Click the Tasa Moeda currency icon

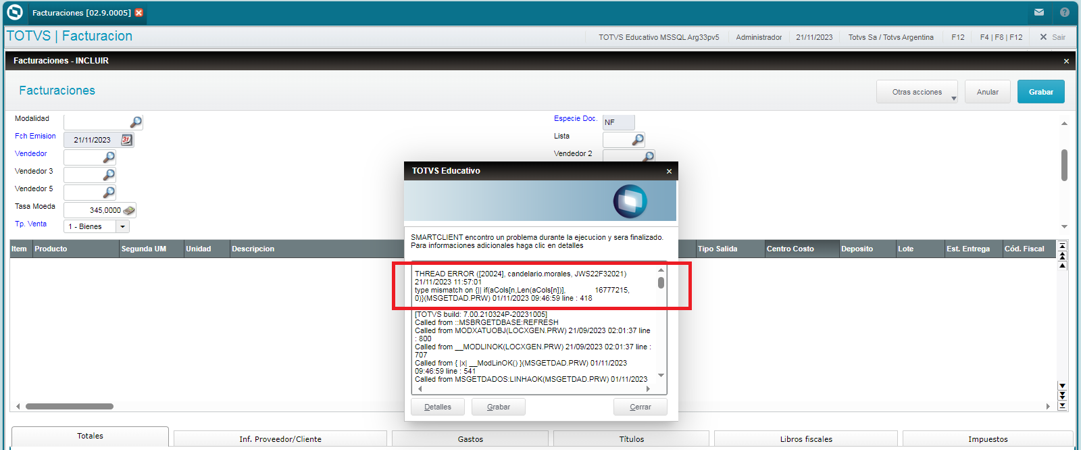tap(129, 210)
